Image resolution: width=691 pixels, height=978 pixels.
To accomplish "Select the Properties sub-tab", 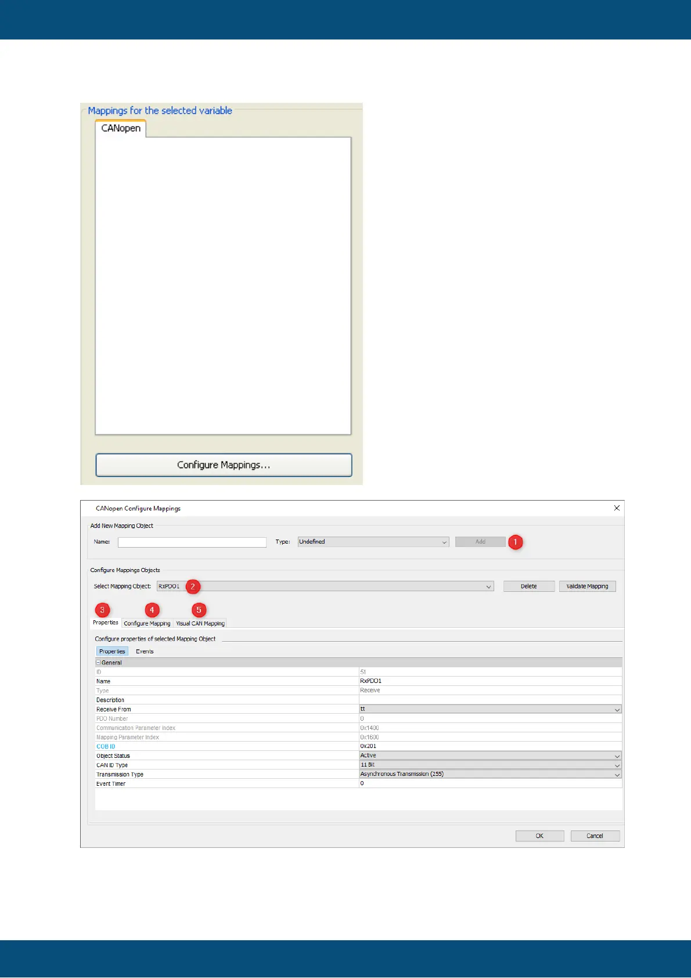I will point(112,652).
